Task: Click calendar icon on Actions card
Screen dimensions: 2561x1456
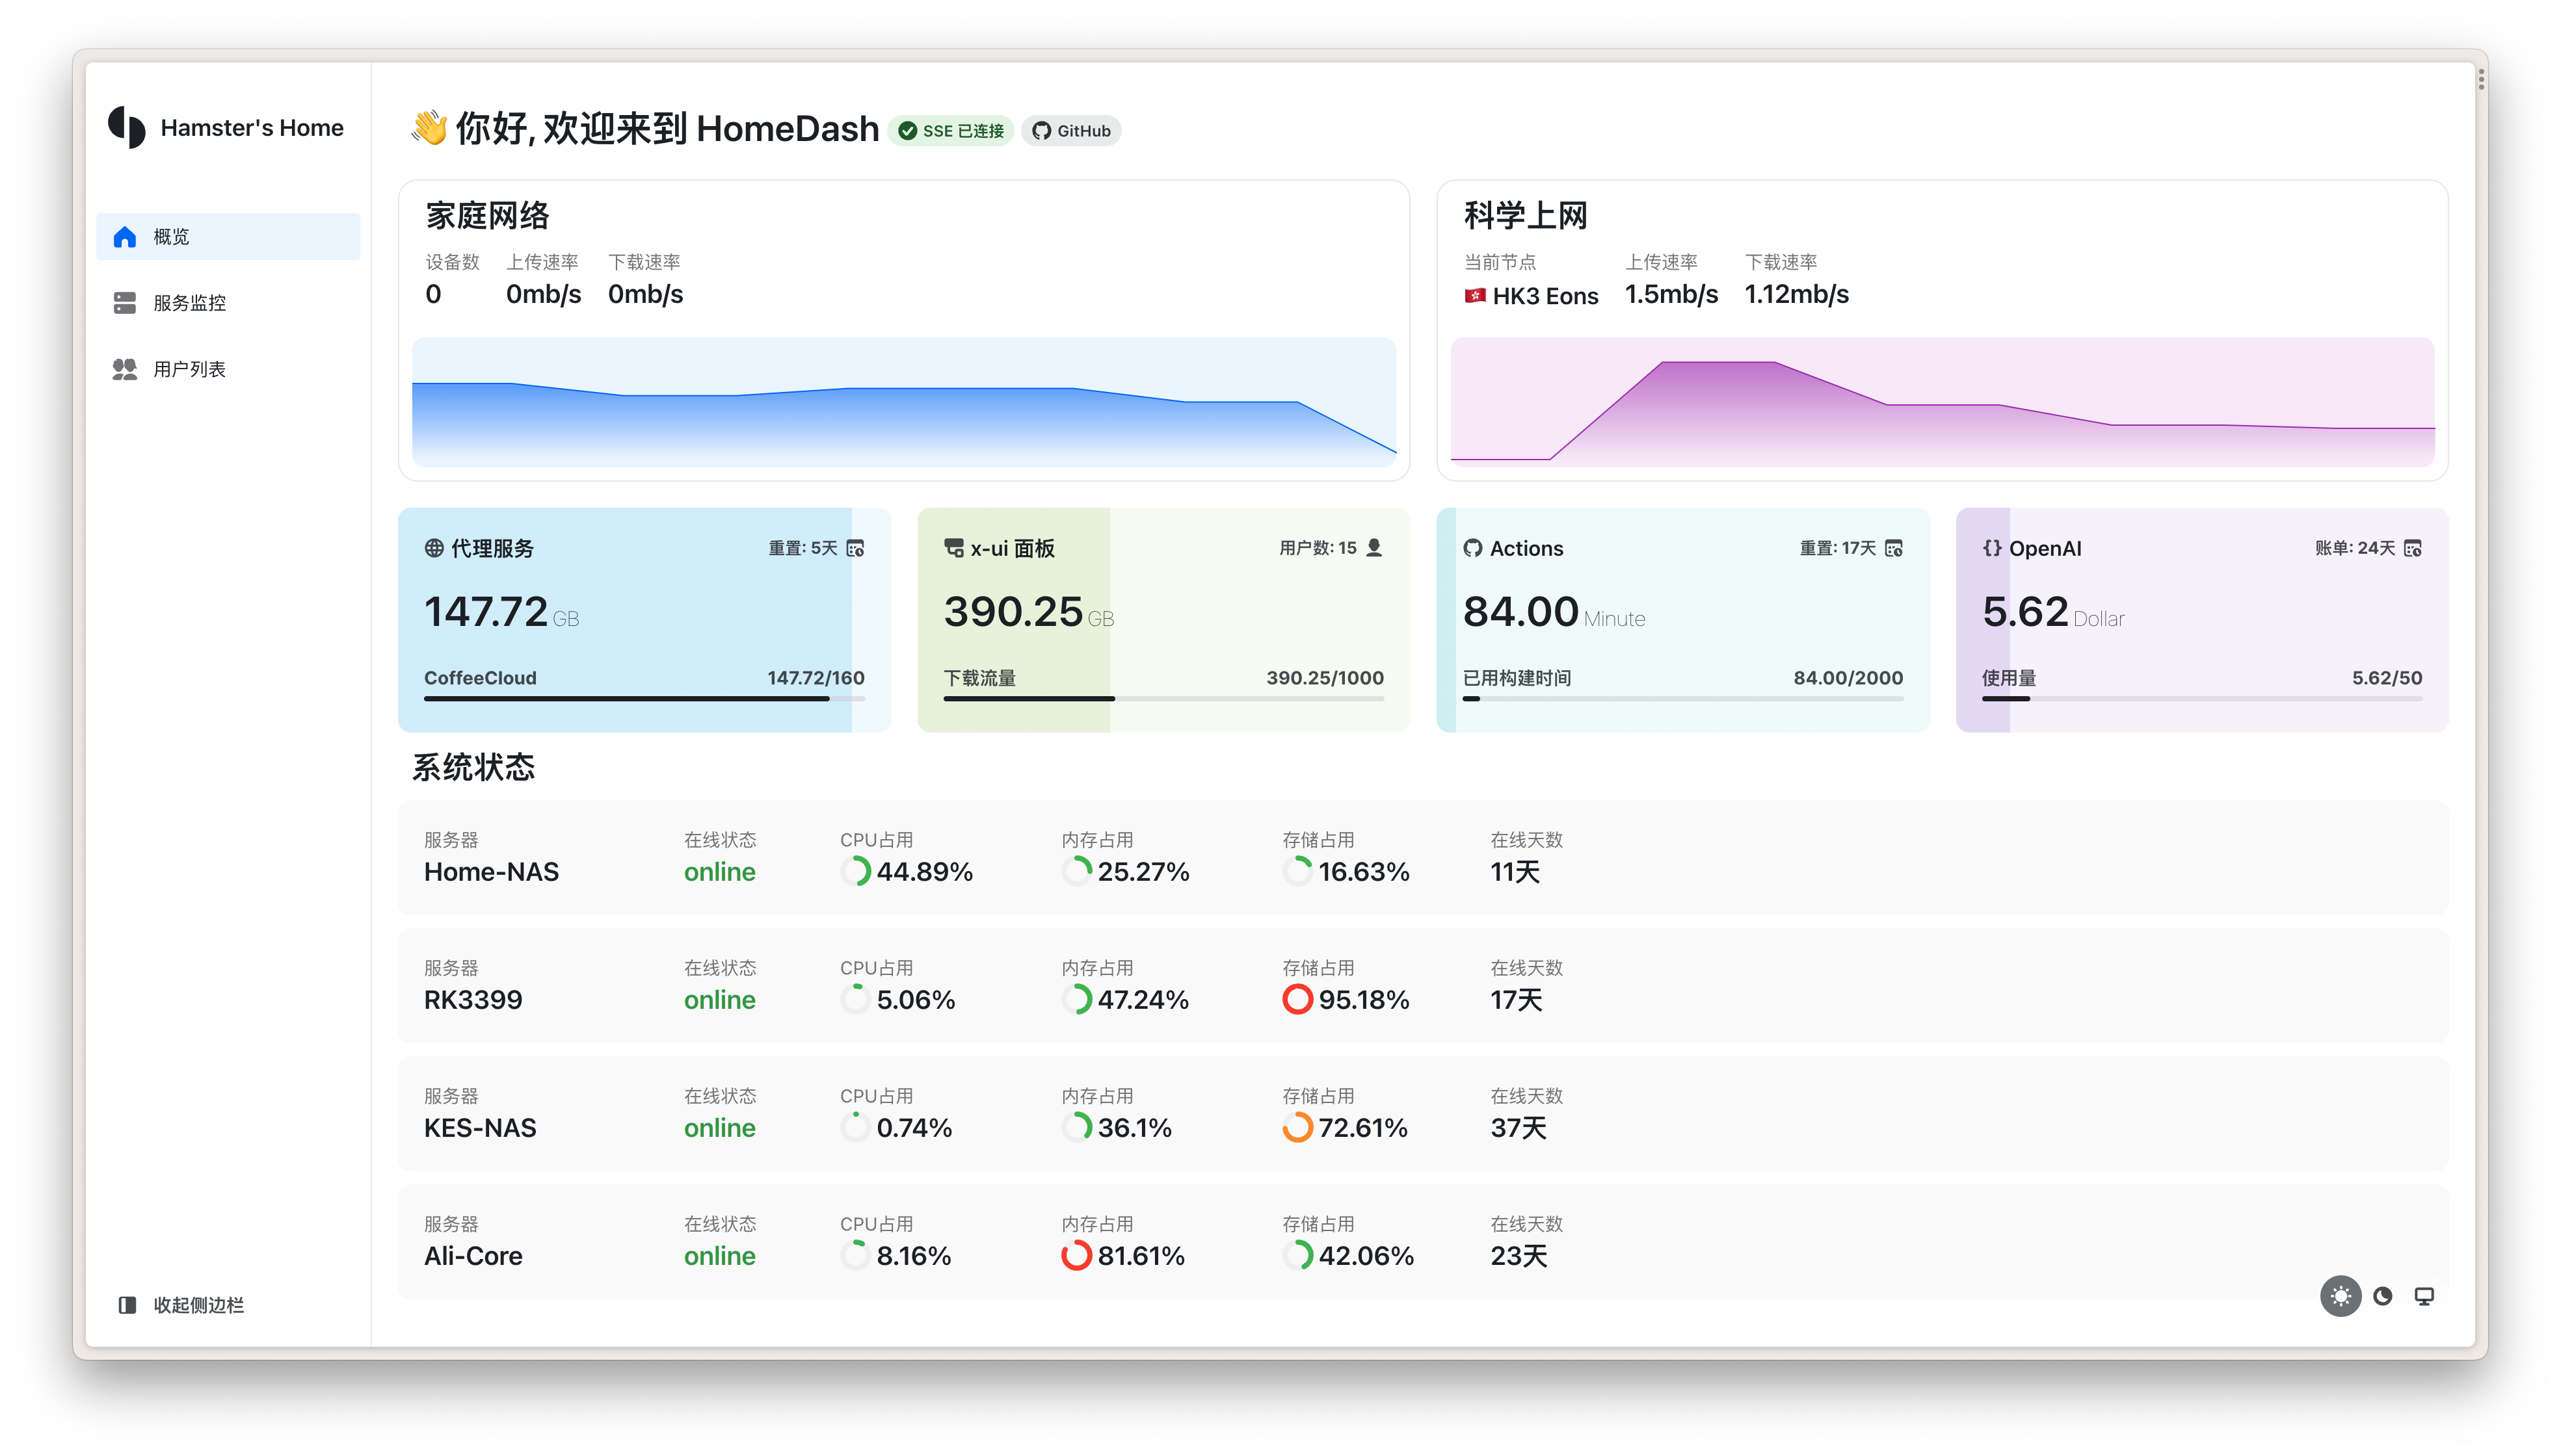Action: click(1894, 548)
